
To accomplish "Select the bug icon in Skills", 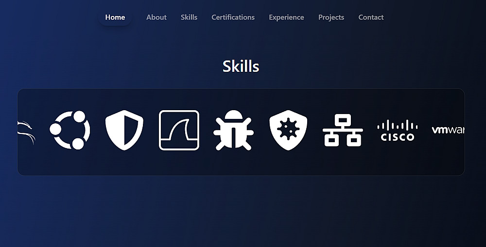I will click(x=233, y=131).
